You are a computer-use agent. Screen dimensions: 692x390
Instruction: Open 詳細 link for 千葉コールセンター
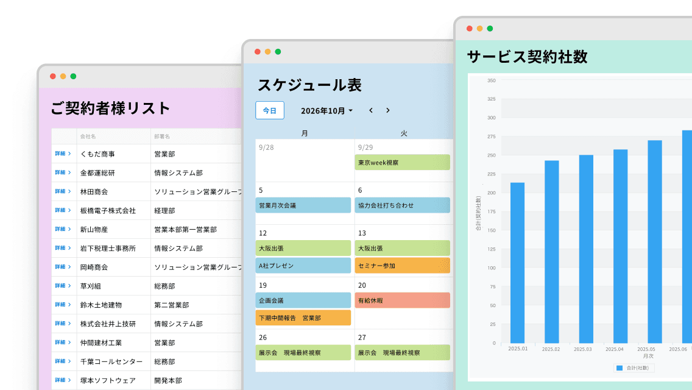click(x=63, y=361)
